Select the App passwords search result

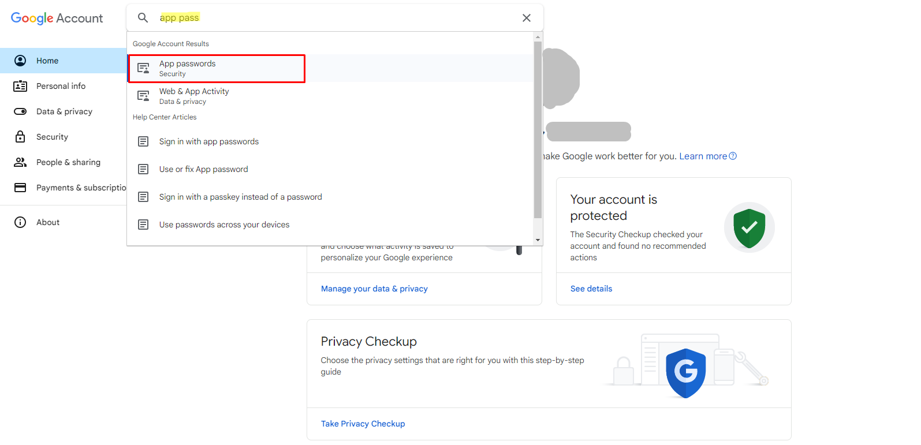330,68
